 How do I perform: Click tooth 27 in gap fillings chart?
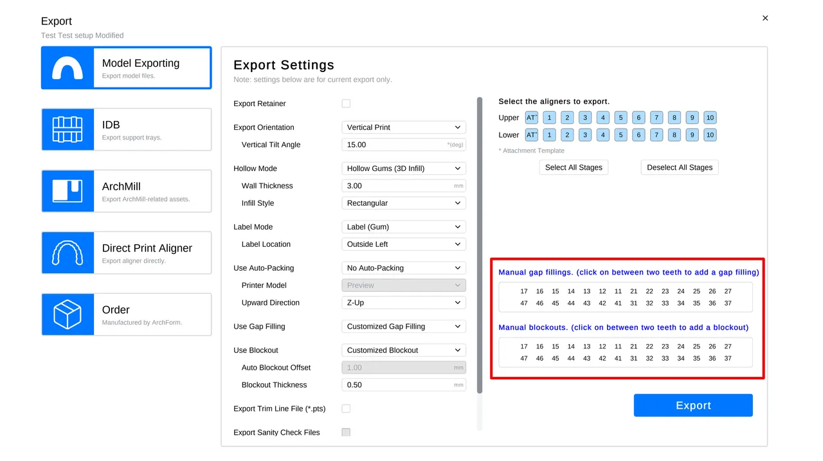(728, 291)
